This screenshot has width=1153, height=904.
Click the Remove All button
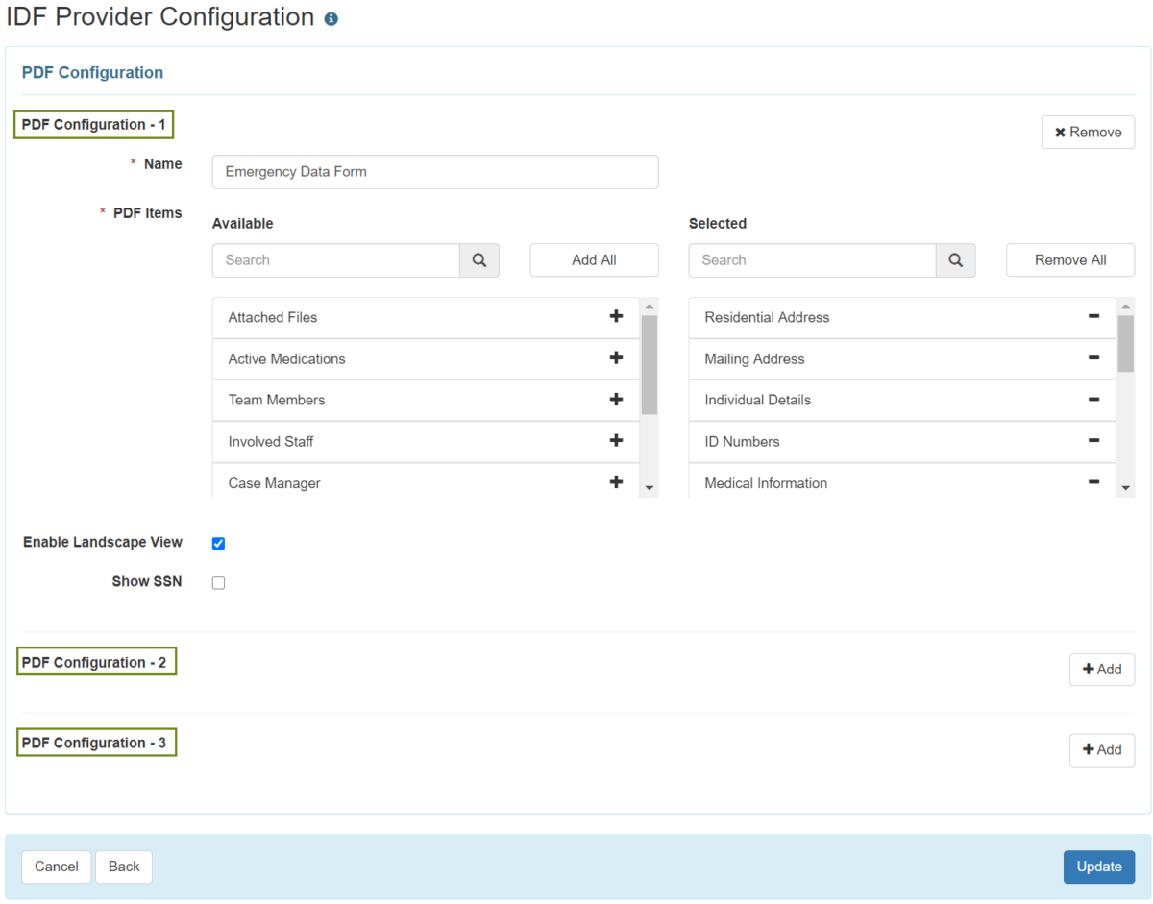[x=1069, y=259]
